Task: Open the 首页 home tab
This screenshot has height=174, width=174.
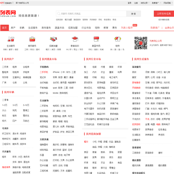Action: tap(4, 28)
